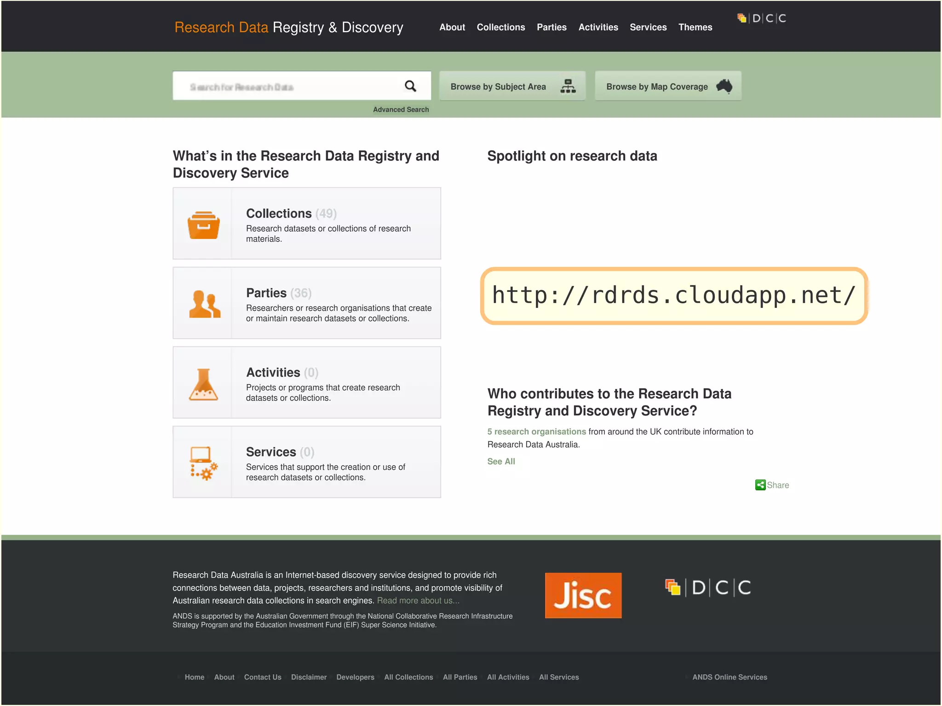Screen dimensions: 942x706
Task: Click the All Collections footer link
Action: pos(408,677)
